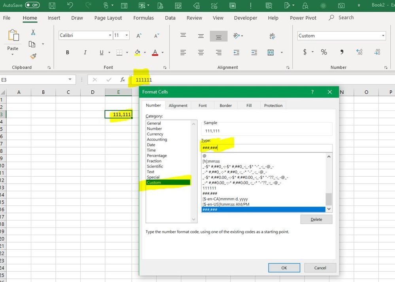395x282 pixels.
Task: Open the Calibri font name dropdown
Action: tap(110, 35)
